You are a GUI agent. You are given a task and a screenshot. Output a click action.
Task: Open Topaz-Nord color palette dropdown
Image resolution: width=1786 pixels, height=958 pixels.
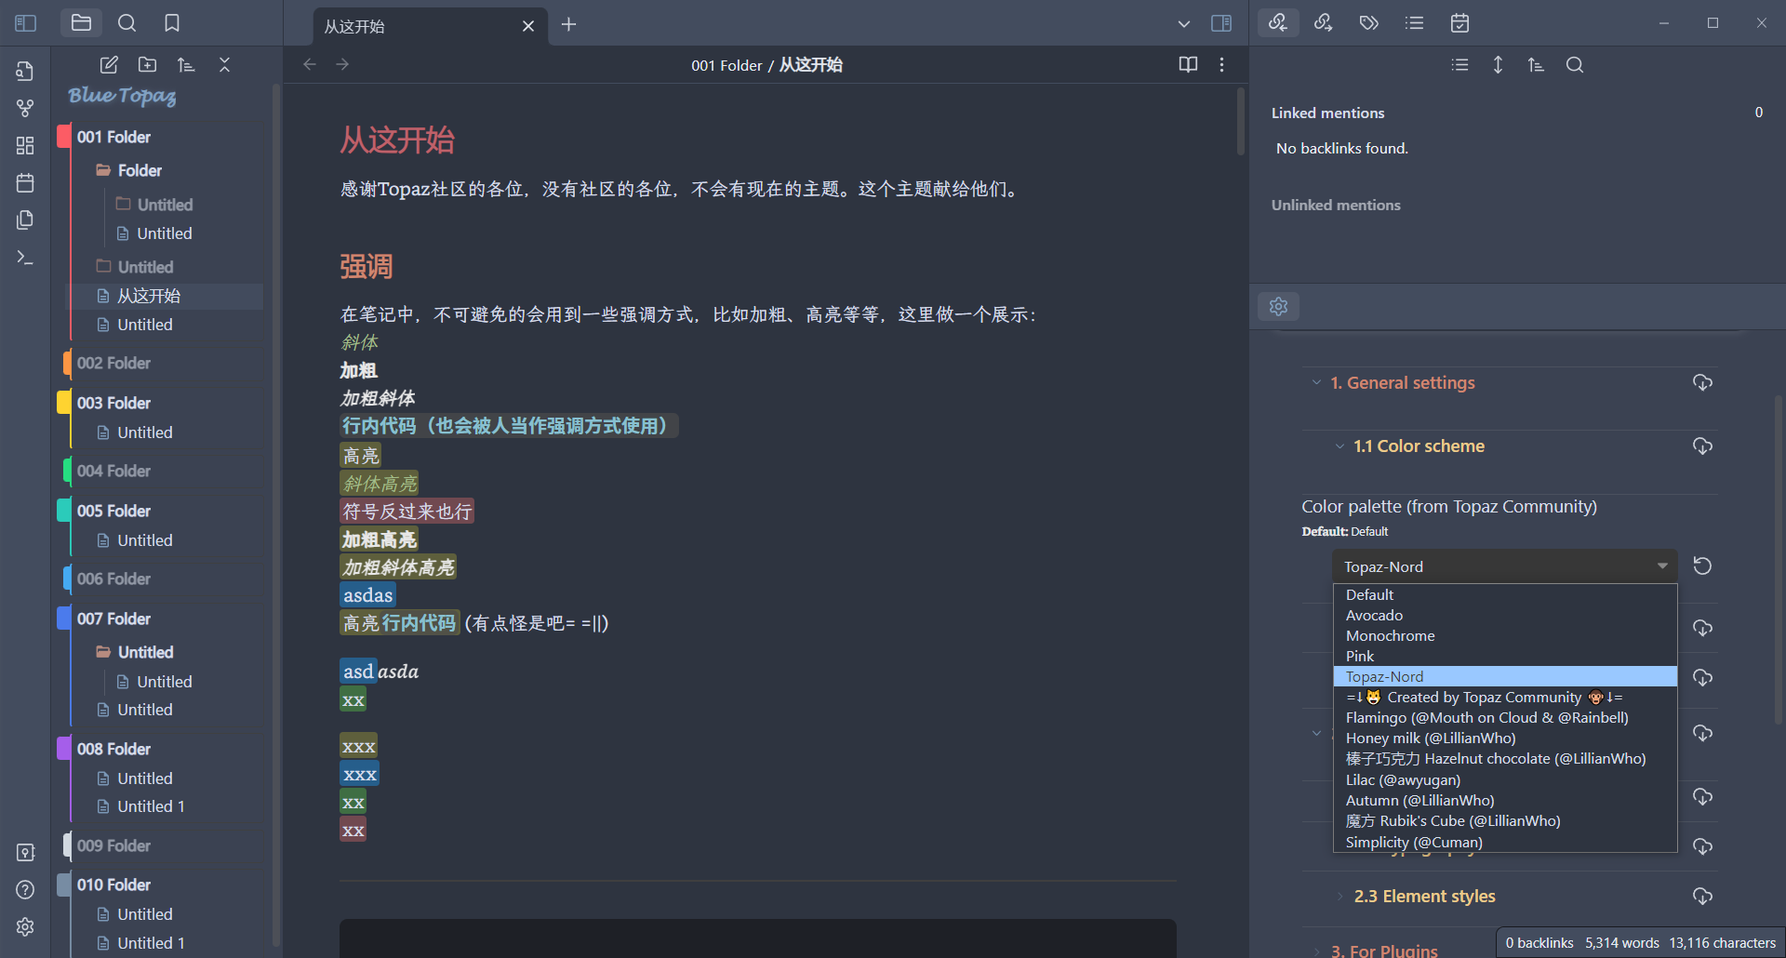(1504, 566)
